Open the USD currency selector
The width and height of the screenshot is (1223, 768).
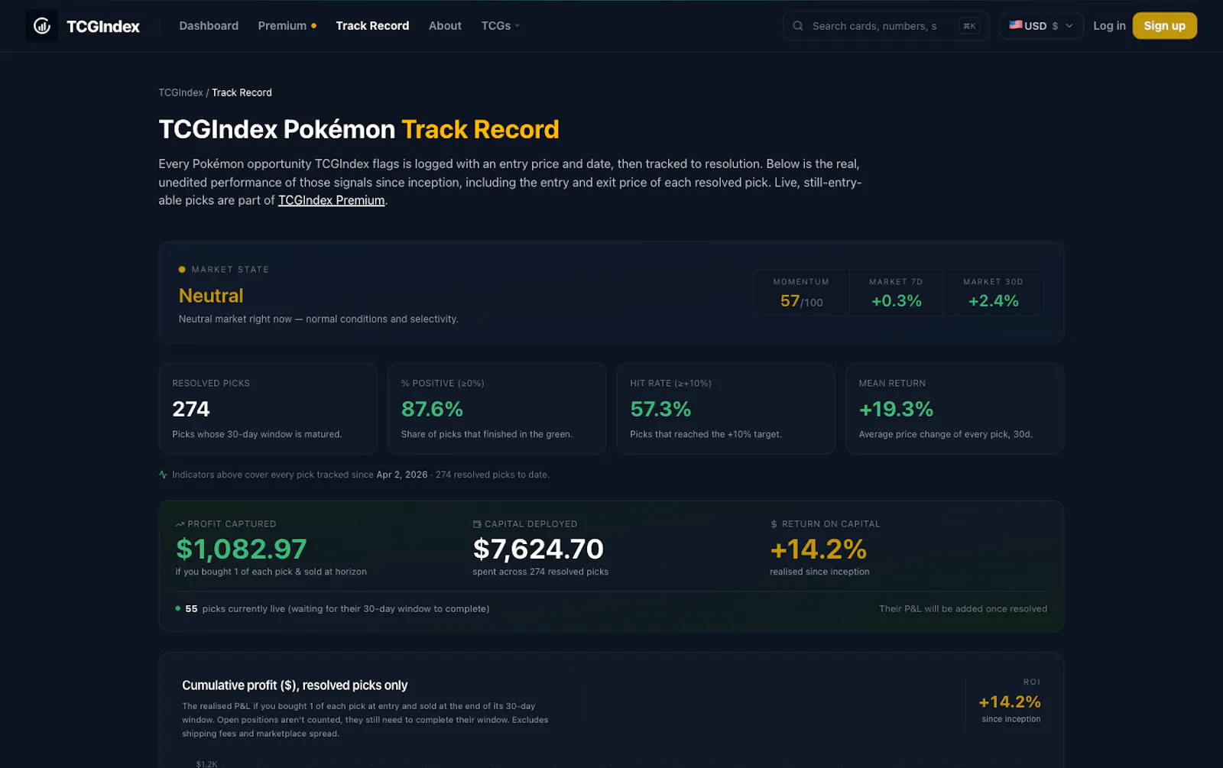click(x=1041, y=26)
